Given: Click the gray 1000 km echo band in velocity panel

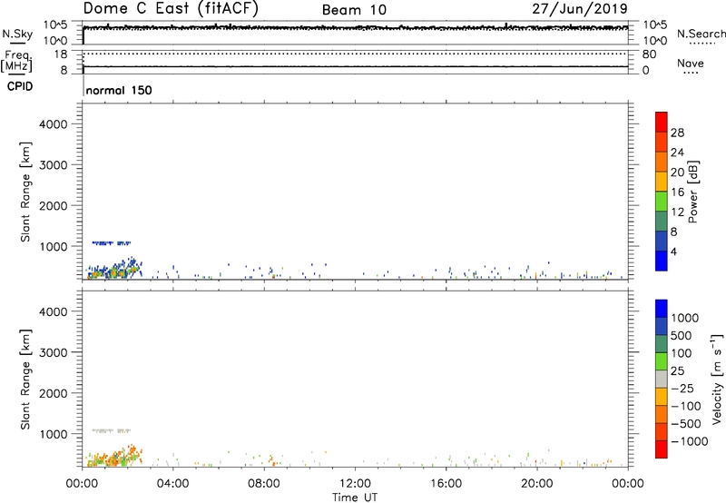Looking at the screenshot, I should (x=111, y=430).
